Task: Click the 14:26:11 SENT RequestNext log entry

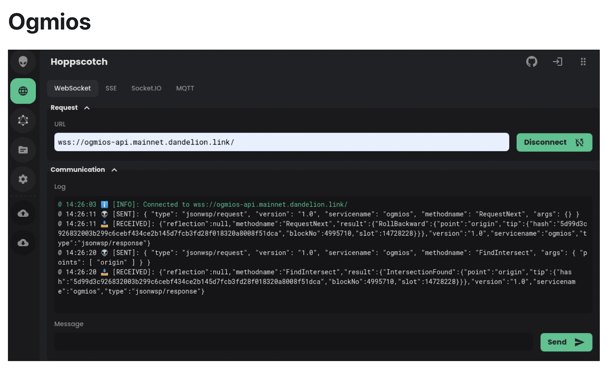Action: [319, 214]
